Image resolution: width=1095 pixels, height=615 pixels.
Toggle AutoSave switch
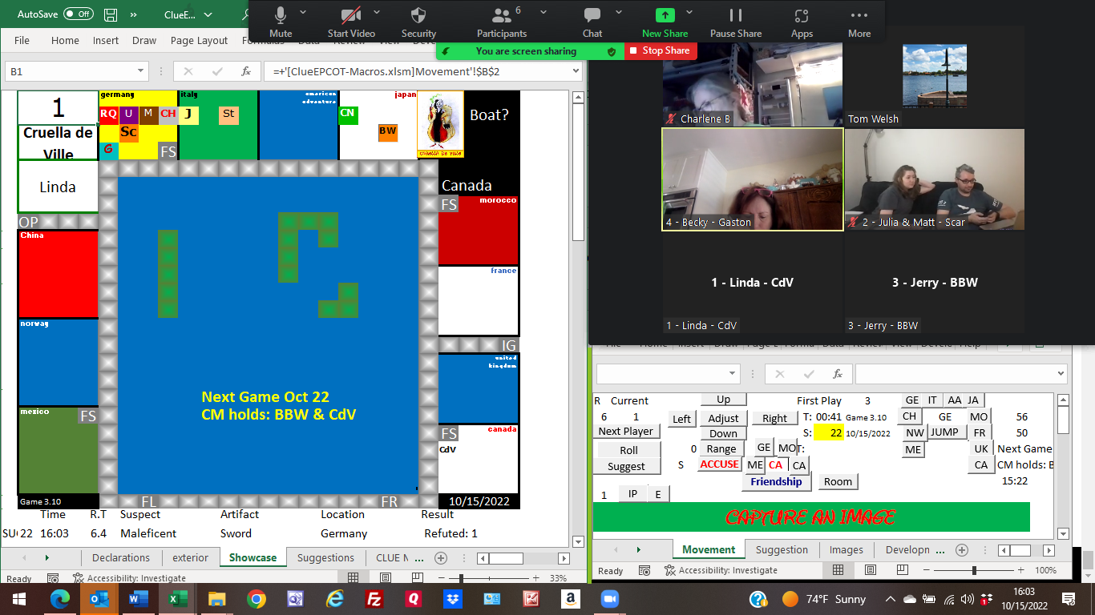point(78,14)
